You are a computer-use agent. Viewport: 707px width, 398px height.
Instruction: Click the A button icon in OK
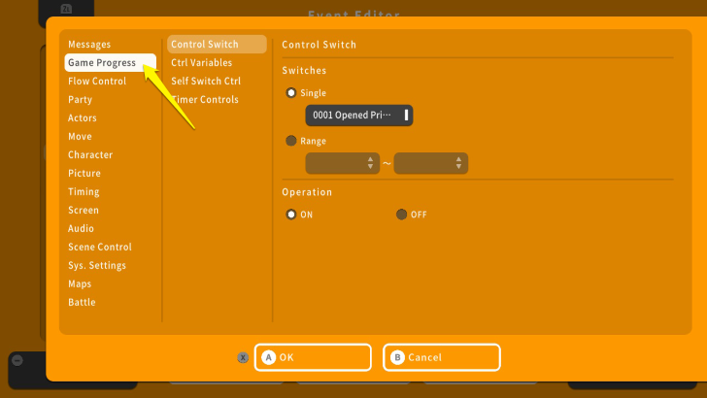tap(269, 357)
